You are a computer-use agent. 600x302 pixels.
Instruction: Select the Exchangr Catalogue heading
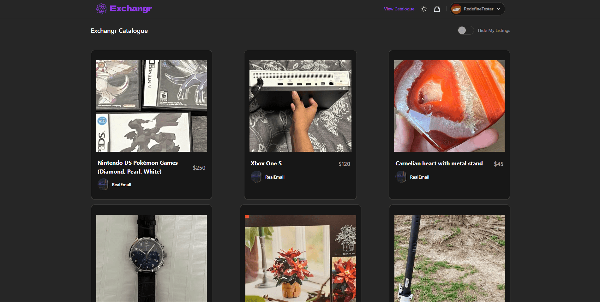119,31
